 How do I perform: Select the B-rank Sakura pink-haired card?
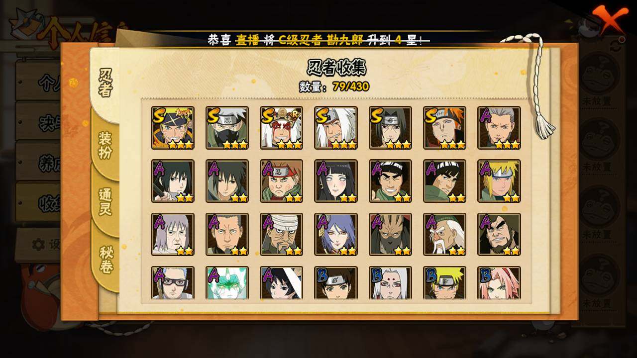pyautogui.click(x=499, y=283)
